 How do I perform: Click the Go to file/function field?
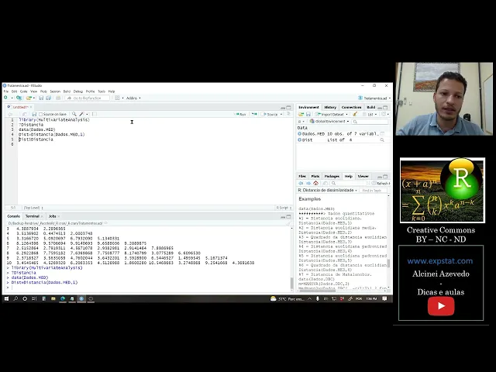(88, 98)
